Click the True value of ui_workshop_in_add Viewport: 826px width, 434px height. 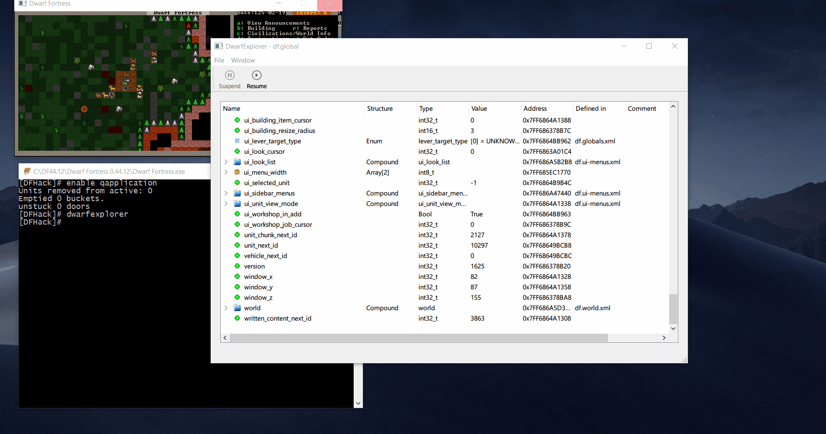click(x=477, y=214)
